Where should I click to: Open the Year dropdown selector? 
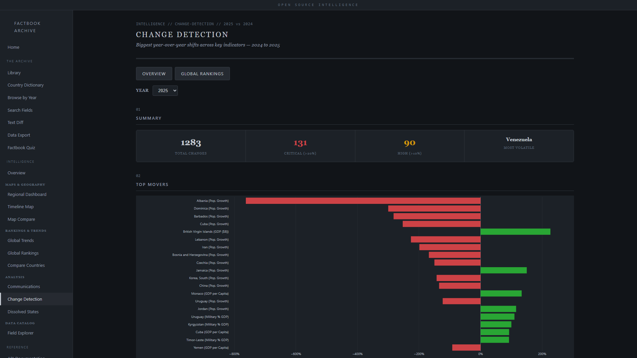pyautogui.click(x=165, y=90)
